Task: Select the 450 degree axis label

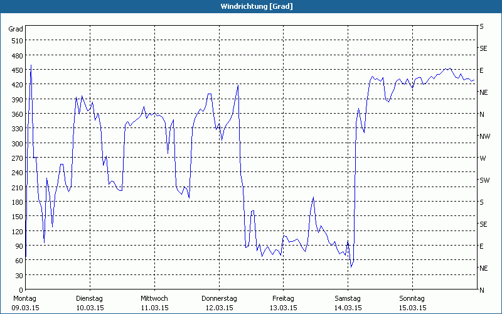Action: (x=18, y=70)
